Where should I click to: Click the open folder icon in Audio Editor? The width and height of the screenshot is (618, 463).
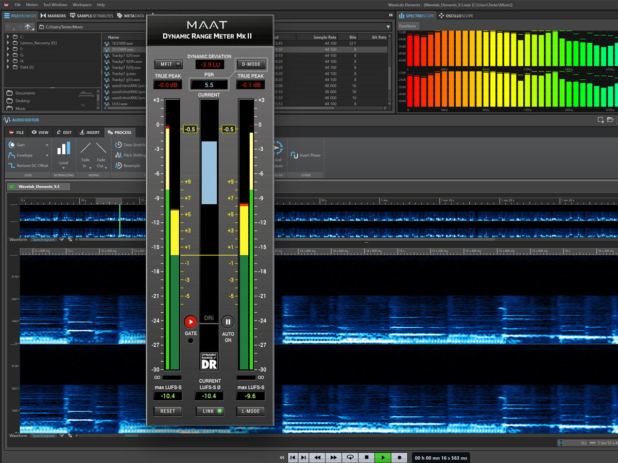pos(610,120)
